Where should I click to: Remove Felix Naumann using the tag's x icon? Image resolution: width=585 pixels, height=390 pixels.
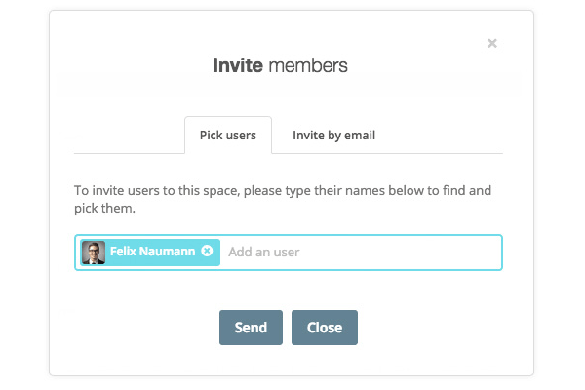pyautogui.click(x=207, y=252)
